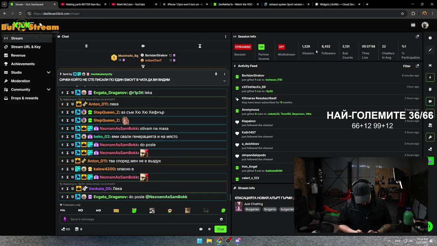Click the pencil edit icon in right toolbar
The image size is (437, 246).
coord(430,50)
